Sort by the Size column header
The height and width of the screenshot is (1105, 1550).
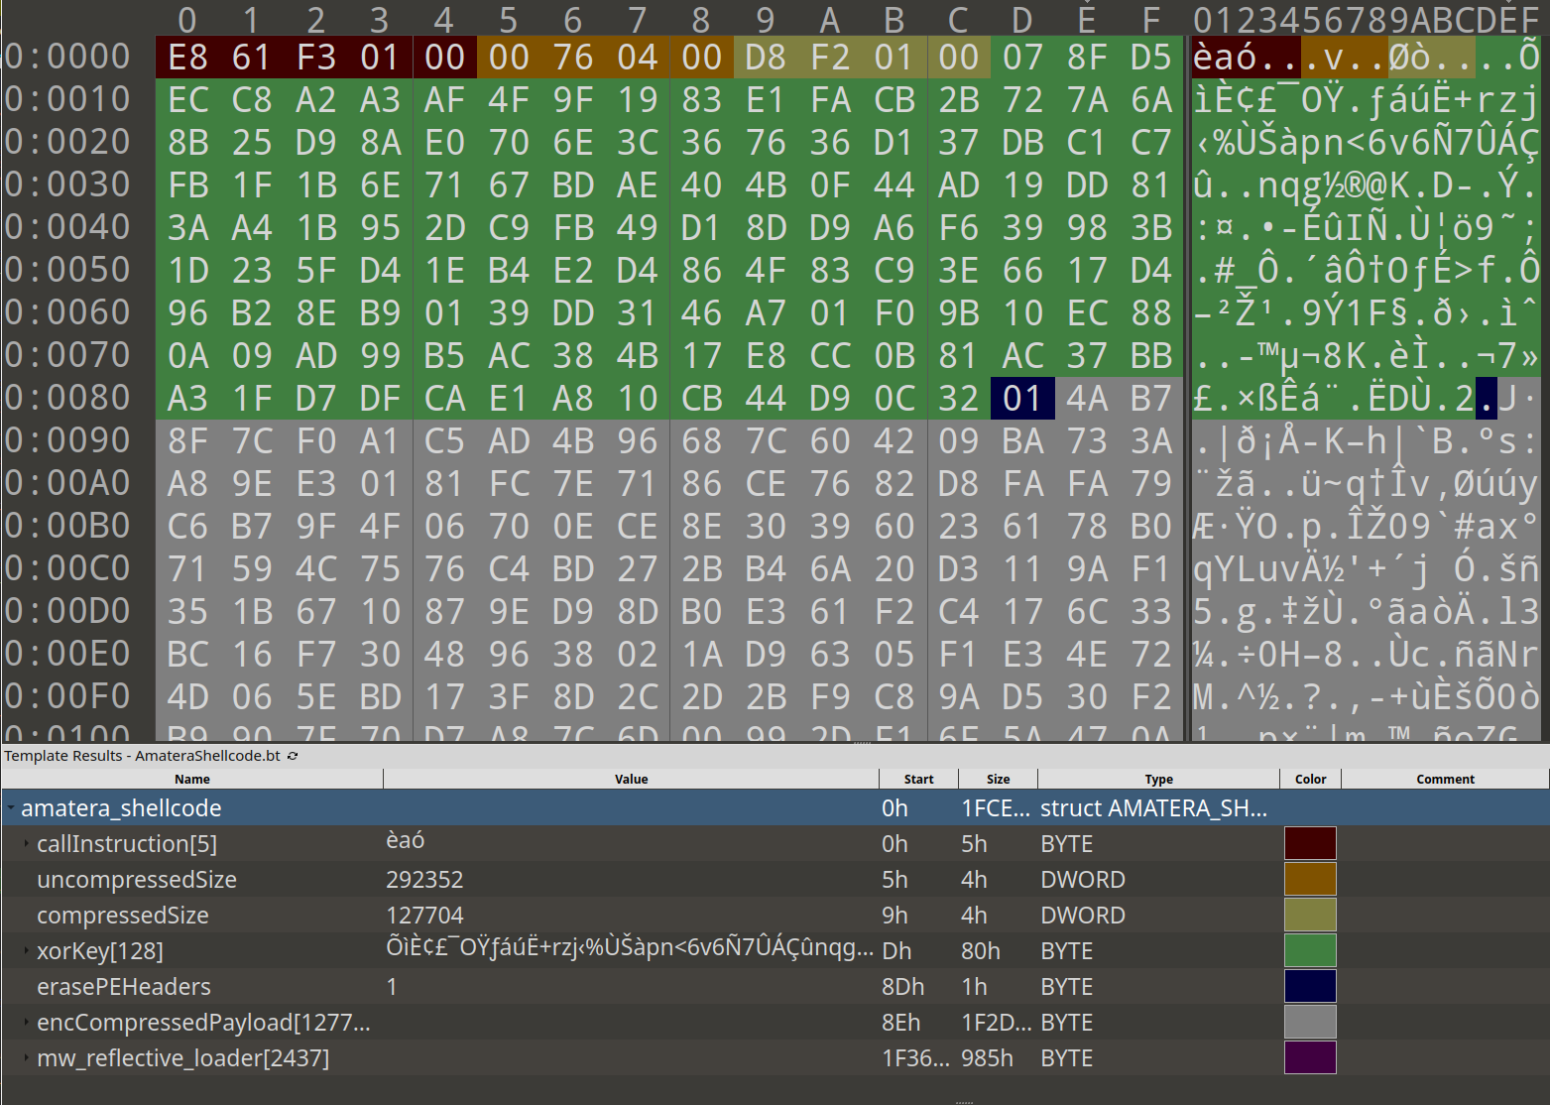pos(998,779)
